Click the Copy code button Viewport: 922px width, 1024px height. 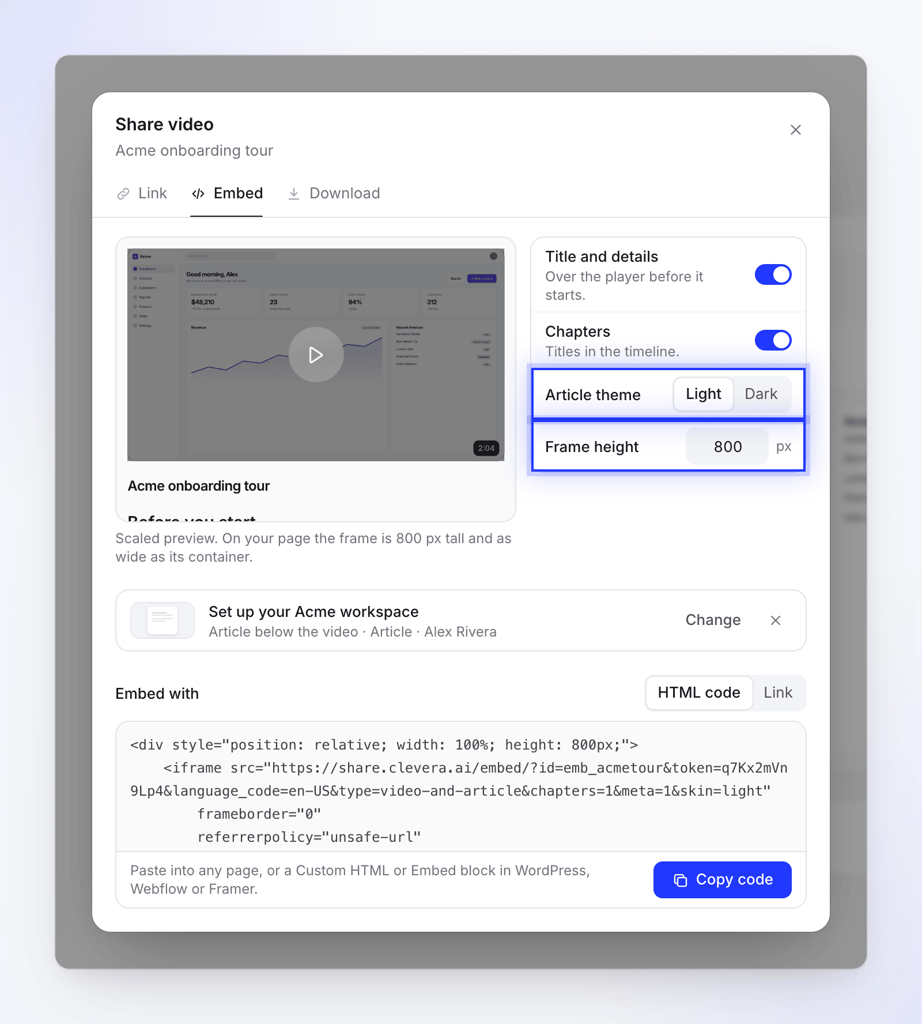coord(722,880)
